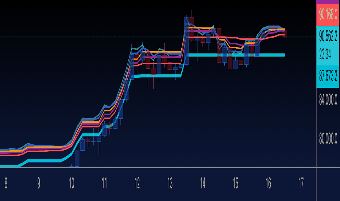
Task: Click the 23:34 countdown timer label
Action: coord(325,54)
